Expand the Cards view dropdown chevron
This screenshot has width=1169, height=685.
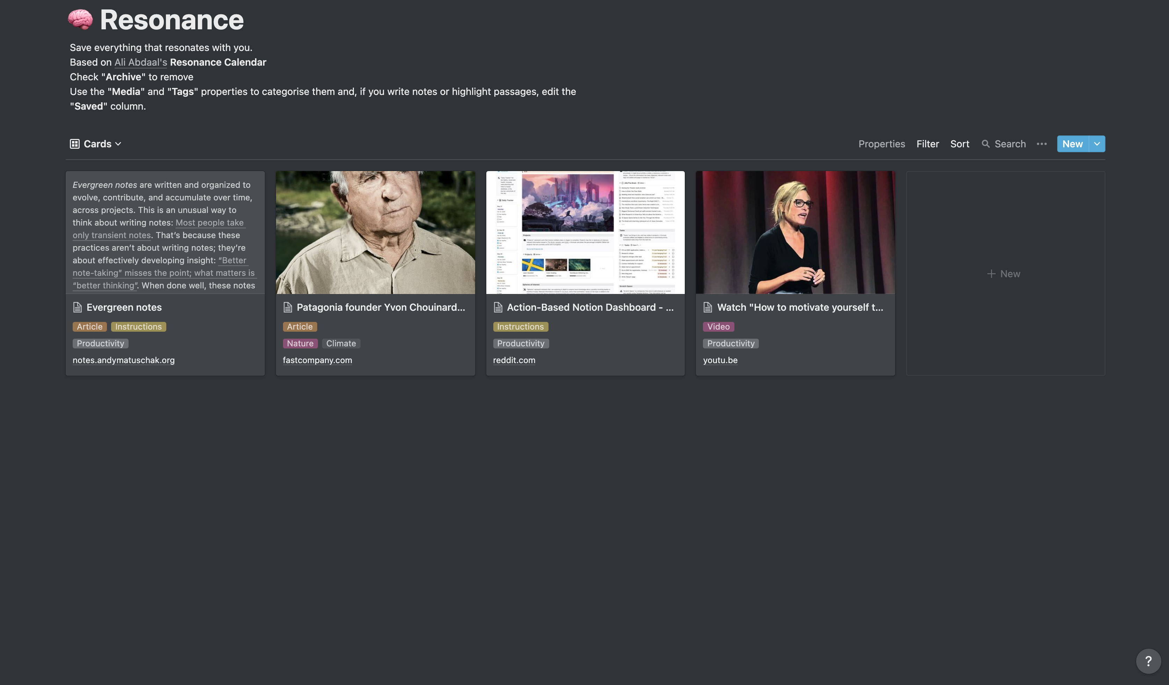point(118,144)
